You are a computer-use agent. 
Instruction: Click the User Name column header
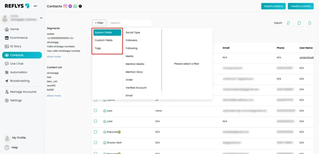[x=306, y=48]
